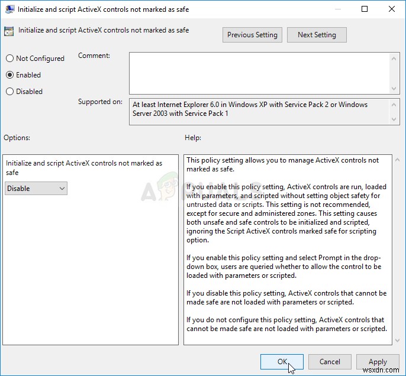Click the 'Supported on:' label
The width and height of the screenshot is (406, 376).
click(100, 102)
